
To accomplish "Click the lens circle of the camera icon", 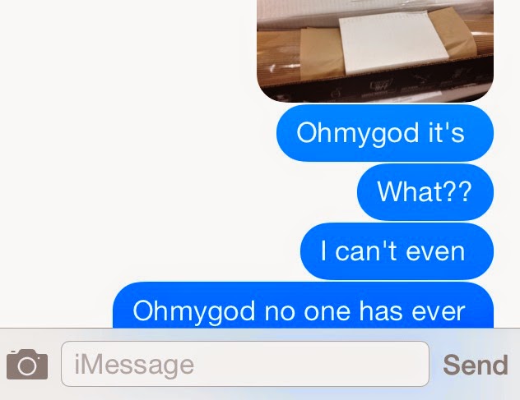I will tap(27, 366).
